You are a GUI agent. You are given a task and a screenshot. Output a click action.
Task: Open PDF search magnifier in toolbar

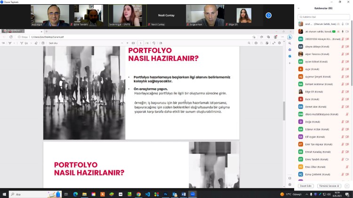point(249,43)
